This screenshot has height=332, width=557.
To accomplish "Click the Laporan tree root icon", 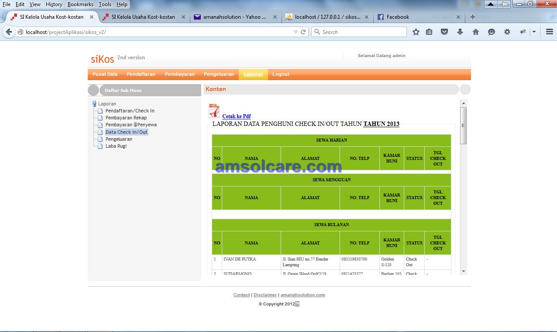I will pyautogui.click(x=94, y=104).
